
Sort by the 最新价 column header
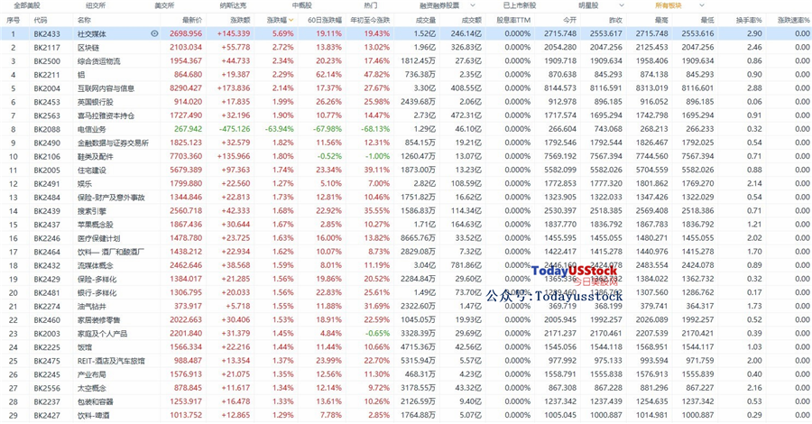pos(192,20)
